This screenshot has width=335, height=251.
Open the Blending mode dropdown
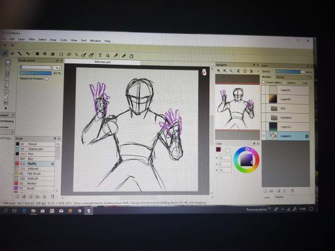click(294, 77)
